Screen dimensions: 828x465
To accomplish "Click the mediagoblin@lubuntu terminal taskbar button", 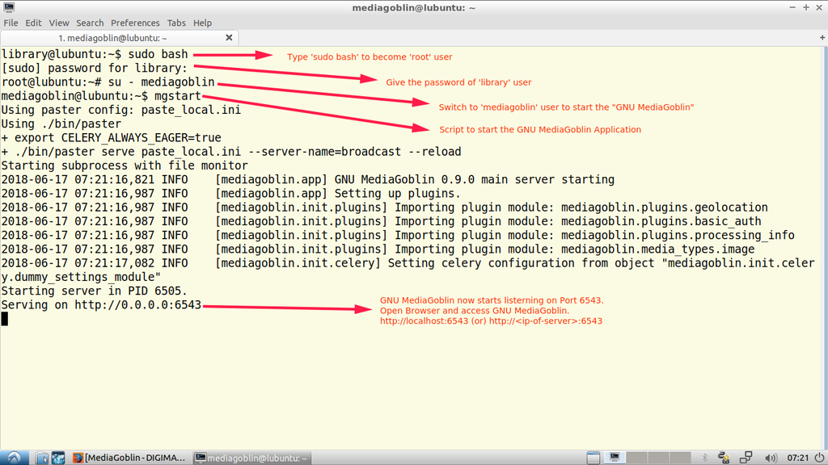I will click(252, 458).
